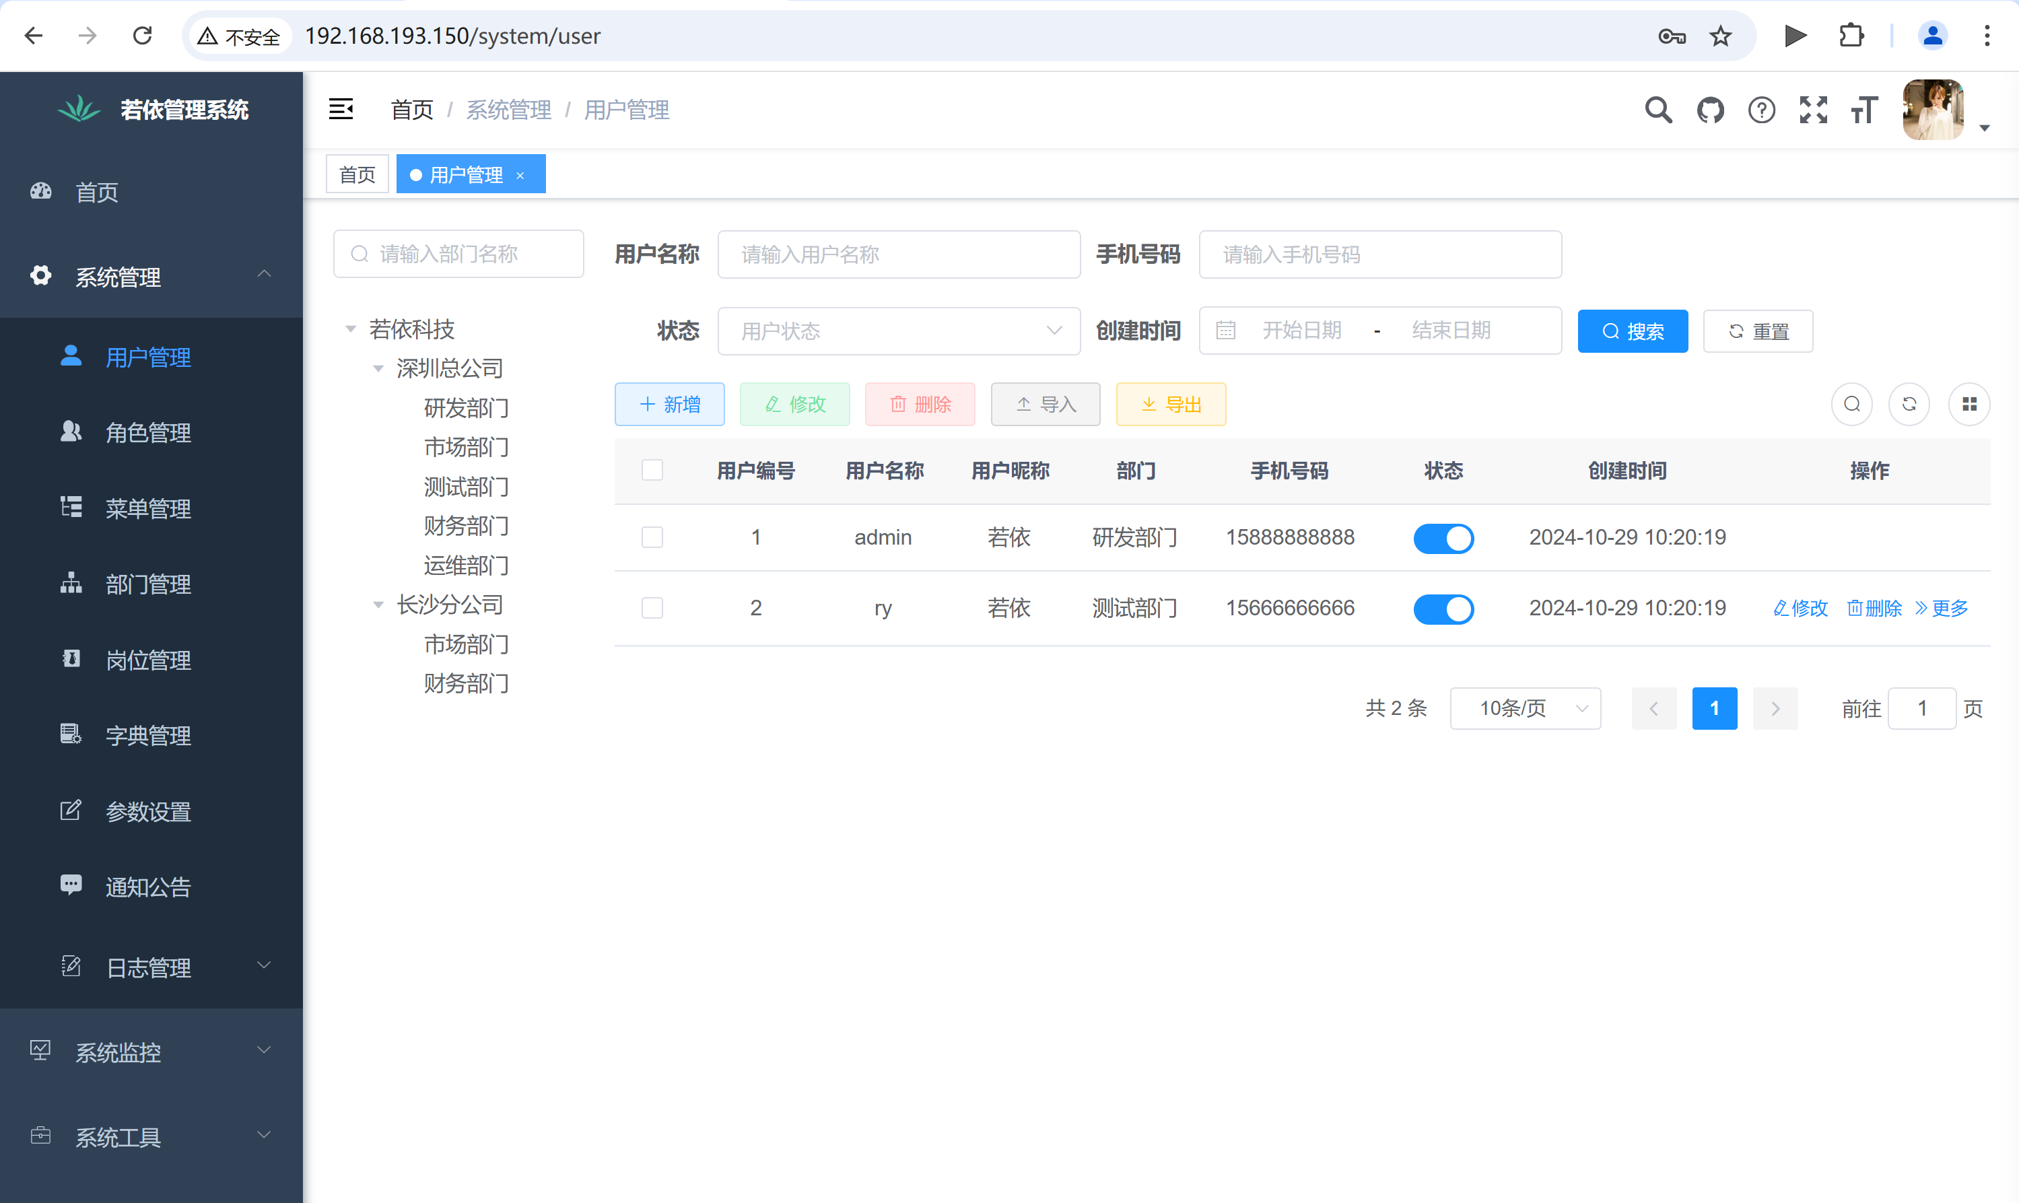Image resolution: width=2019 pixels, height=1203 pixels.
Task: Click the red 删除 toolbar button
Action: 920,404
